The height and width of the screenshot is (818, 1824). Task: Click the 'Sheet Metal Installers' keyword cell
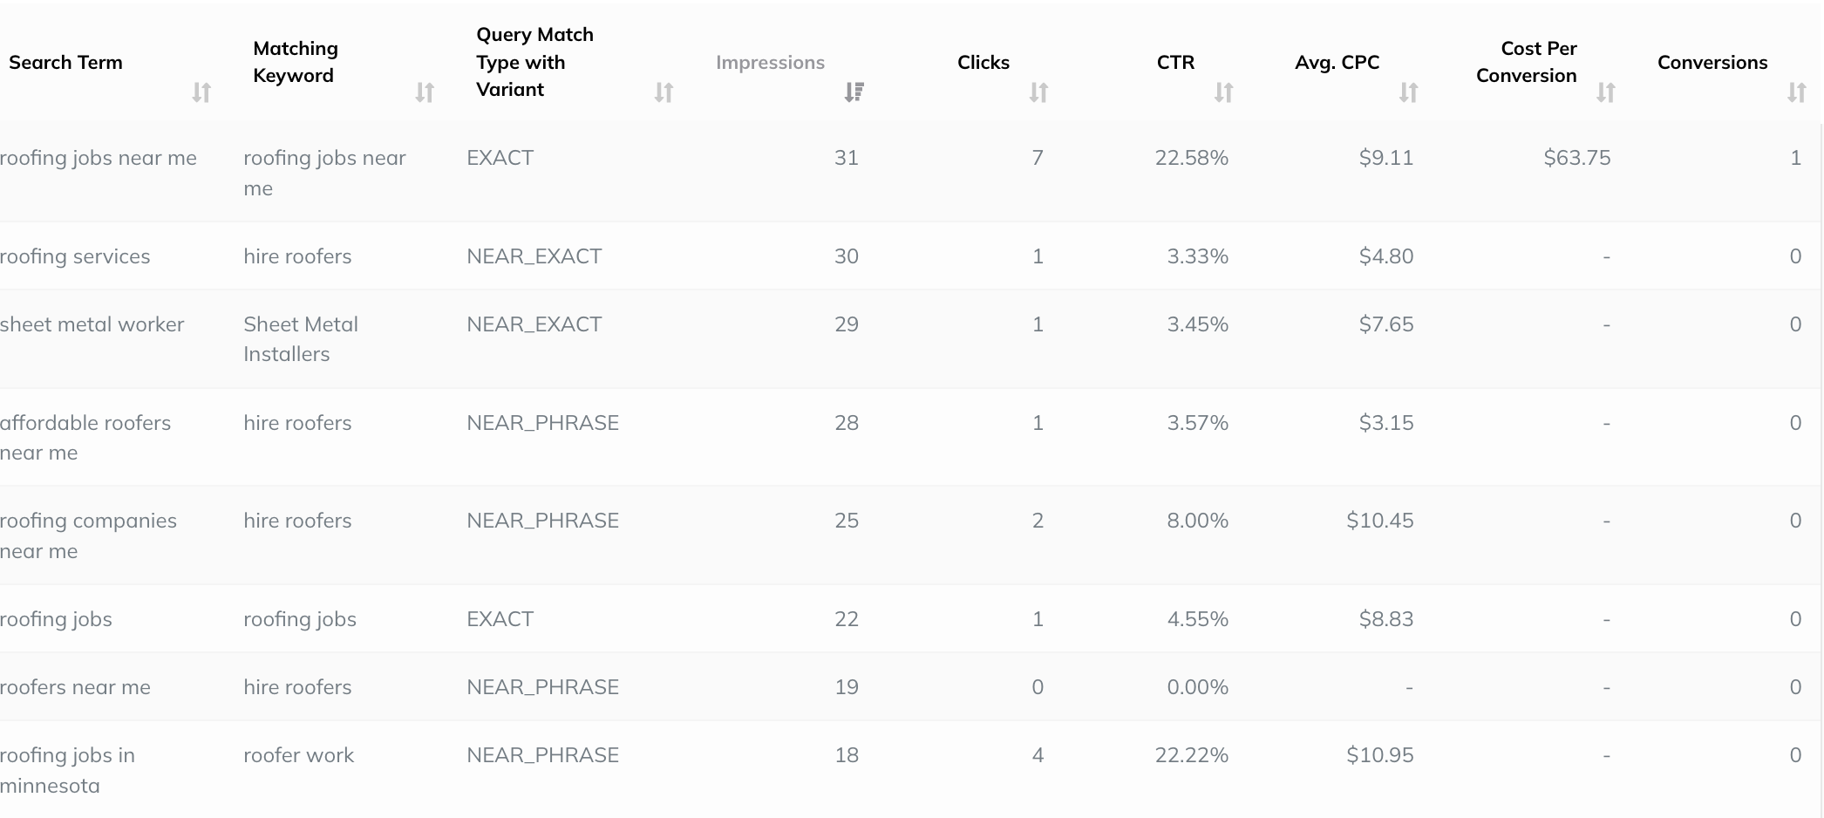(x=301, y=339)
